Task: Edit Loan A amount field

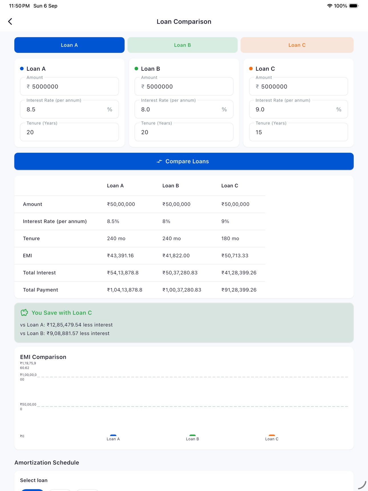Action: coord(69,86)
